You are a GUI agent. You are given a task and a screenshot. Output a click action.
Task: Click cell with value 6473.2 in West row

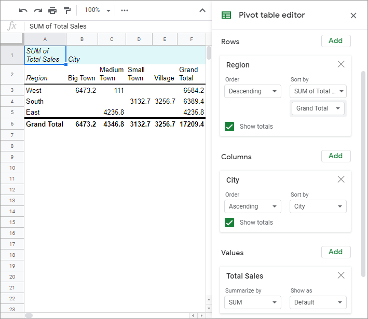[82, 90]
